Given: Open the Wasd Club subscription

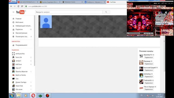Looking at the screenshot, I should click(22, 86).
